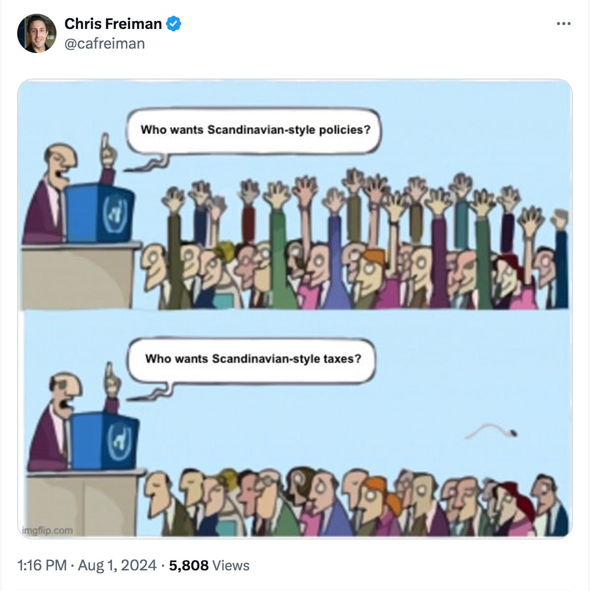This screenshot has width=595, height=591.
Task: Click the imgflip.com watermark
Action: [x=48, y=530]
